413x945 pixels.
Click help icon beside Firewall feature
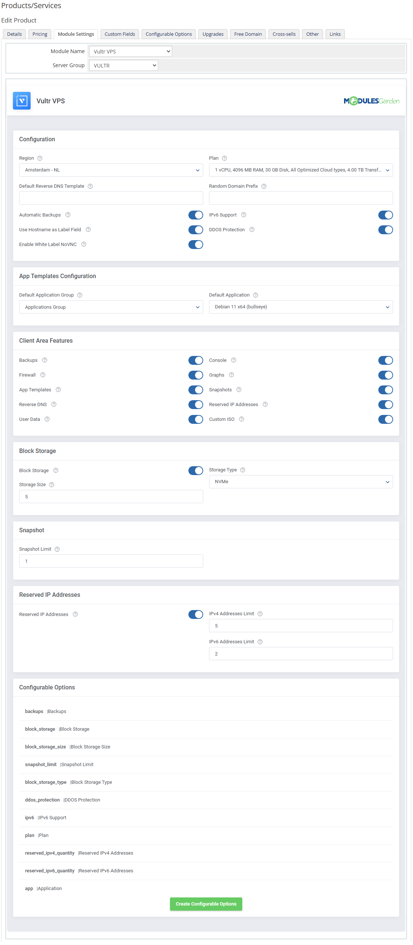(43, 375)
